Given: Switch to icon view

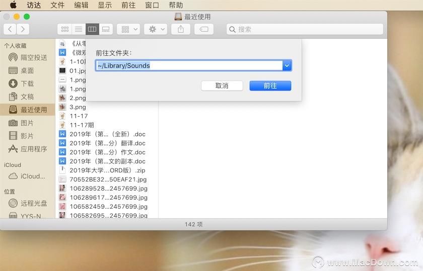Looking at the screenshot, I should coord(65,29).
